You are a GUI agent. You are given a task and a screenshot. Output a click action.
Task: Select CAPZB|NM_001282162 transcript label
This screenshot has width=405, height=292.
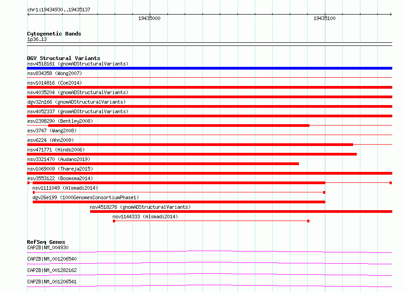[x=52, y=270]
